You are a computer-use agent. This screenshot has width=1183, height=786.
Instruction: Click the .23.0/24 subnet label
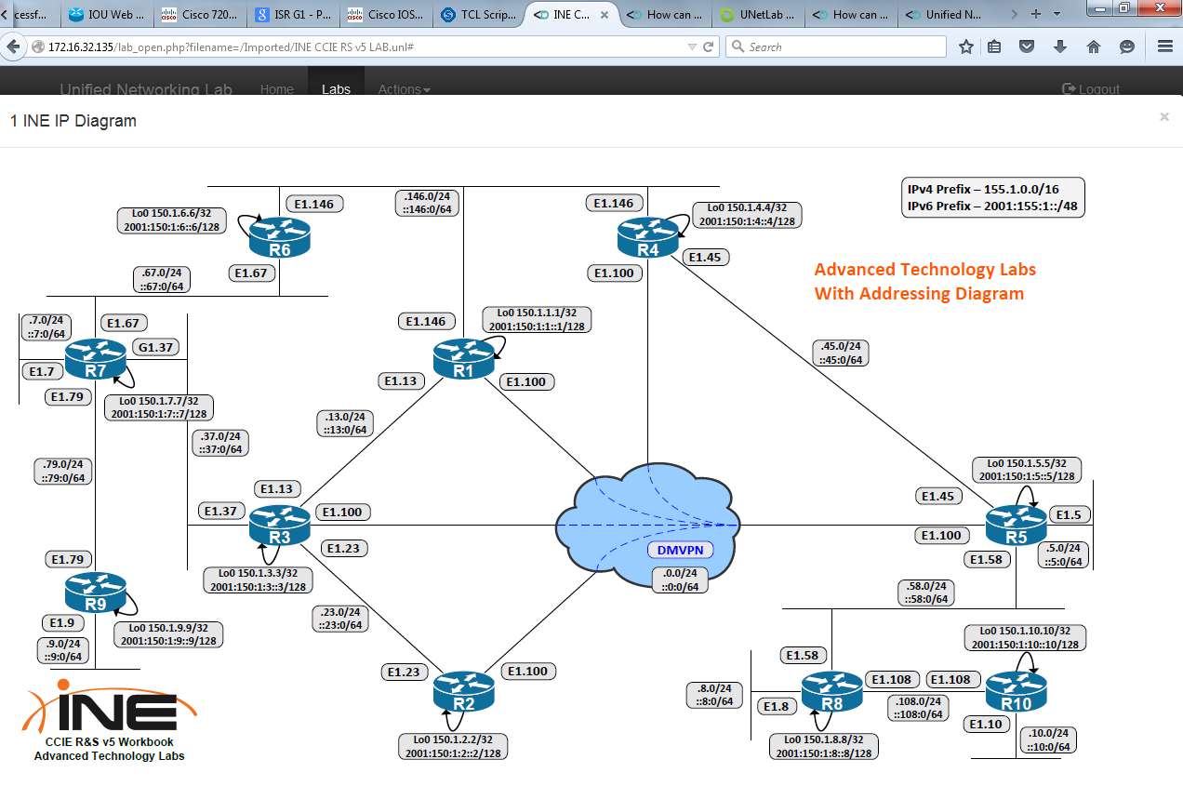[x=339, y=619]
